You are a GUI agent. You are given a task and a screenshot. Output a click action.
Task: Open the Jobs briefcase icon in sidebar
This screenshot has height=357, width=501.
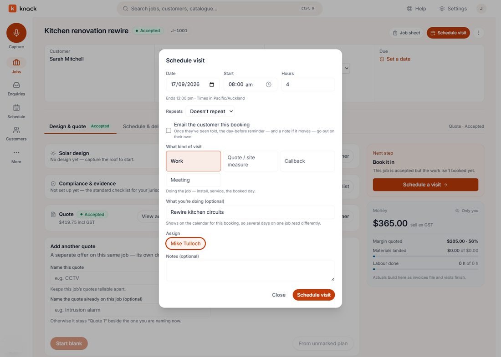16,62
